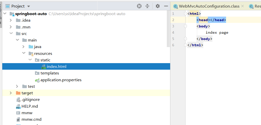The height and width of the screenshot is (125, 261).
Task: Click line number 4 in the gutter
Action: coord(173,32)
